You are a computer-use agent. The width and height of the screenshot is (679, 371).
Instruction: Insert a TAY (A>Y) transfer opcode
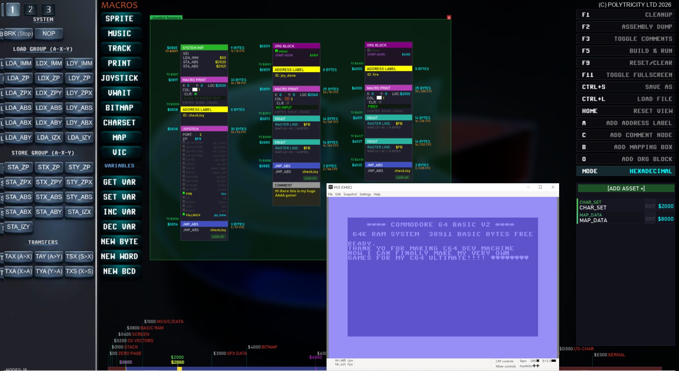49,257
